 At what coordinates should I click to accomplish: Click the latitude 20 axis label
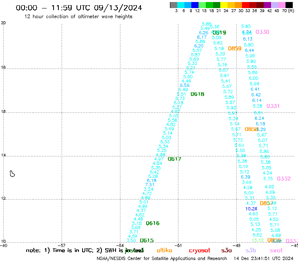(x=3, y=23)
